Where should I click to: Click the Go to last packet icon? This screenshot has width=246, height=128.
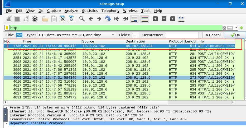(126, 19)
